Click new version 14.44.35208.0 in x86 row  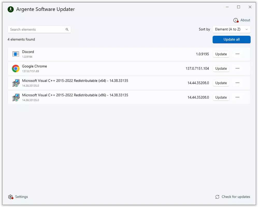pyautogui.click(x=198, y=98)
